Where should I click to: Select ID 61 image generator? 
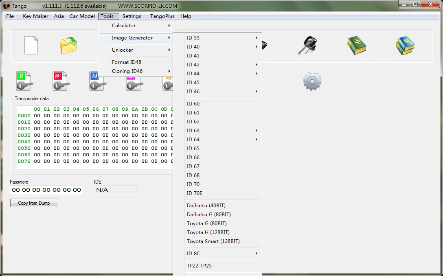[x=217, y=112]
